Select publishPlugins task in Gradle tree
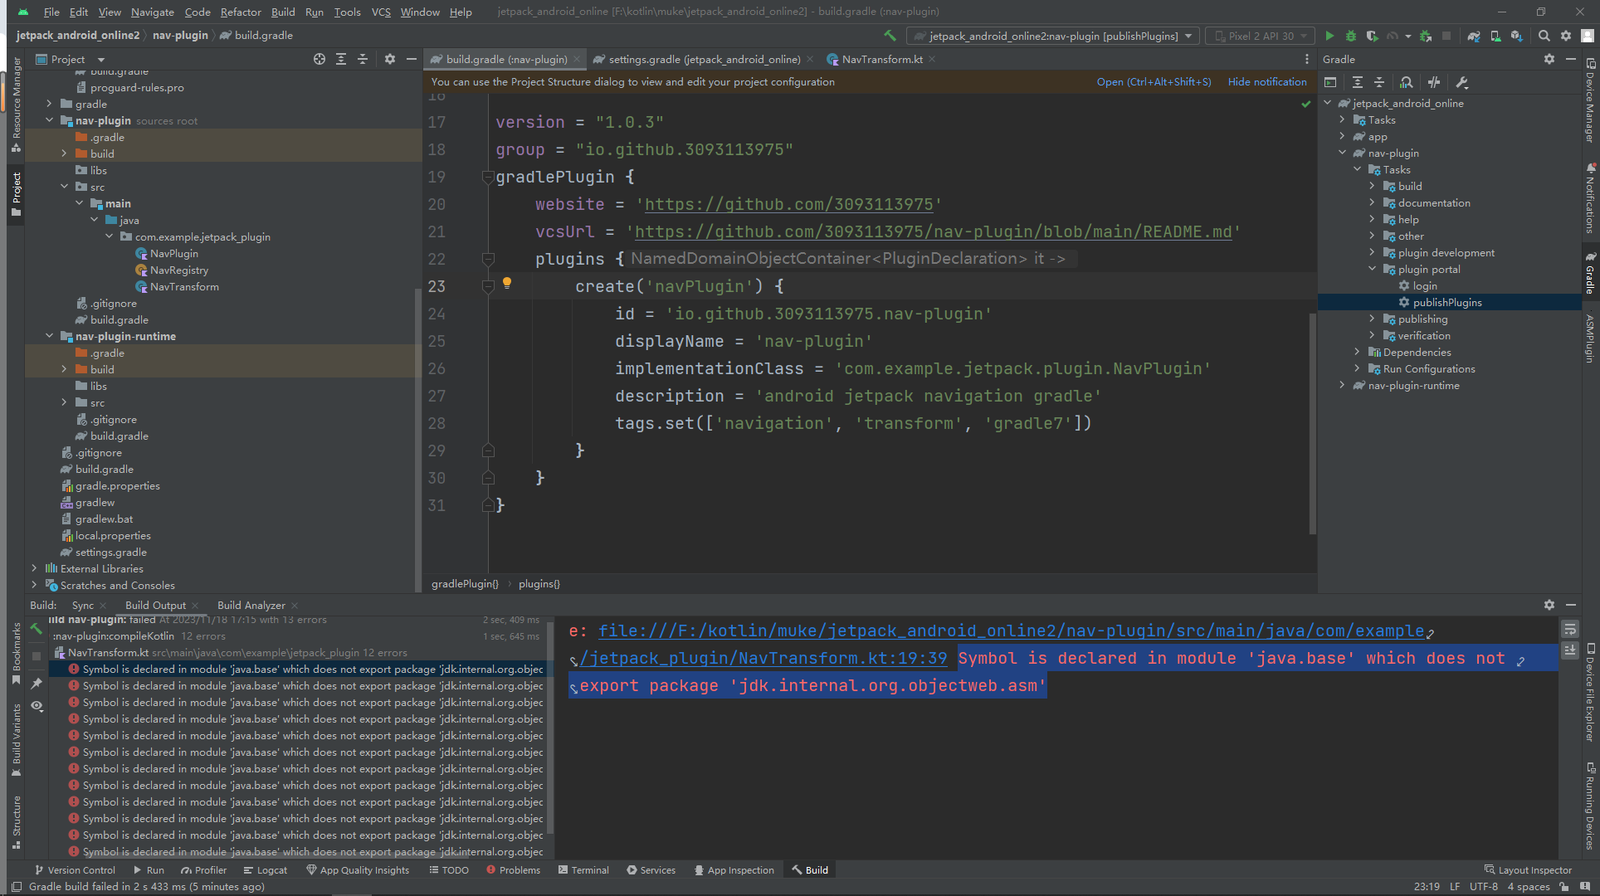Image resolution: width=1600 pixels, height=896 pixels. click(1446, 303)
